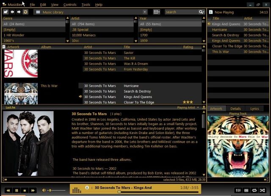Open the View menu
This screenshot has height=196, width=271.
click(x=55, y=5)
